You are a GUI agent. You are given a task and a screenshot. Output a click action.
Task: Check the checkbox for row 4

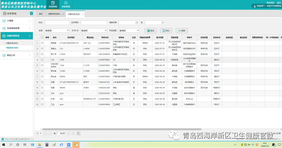(42, 60)
